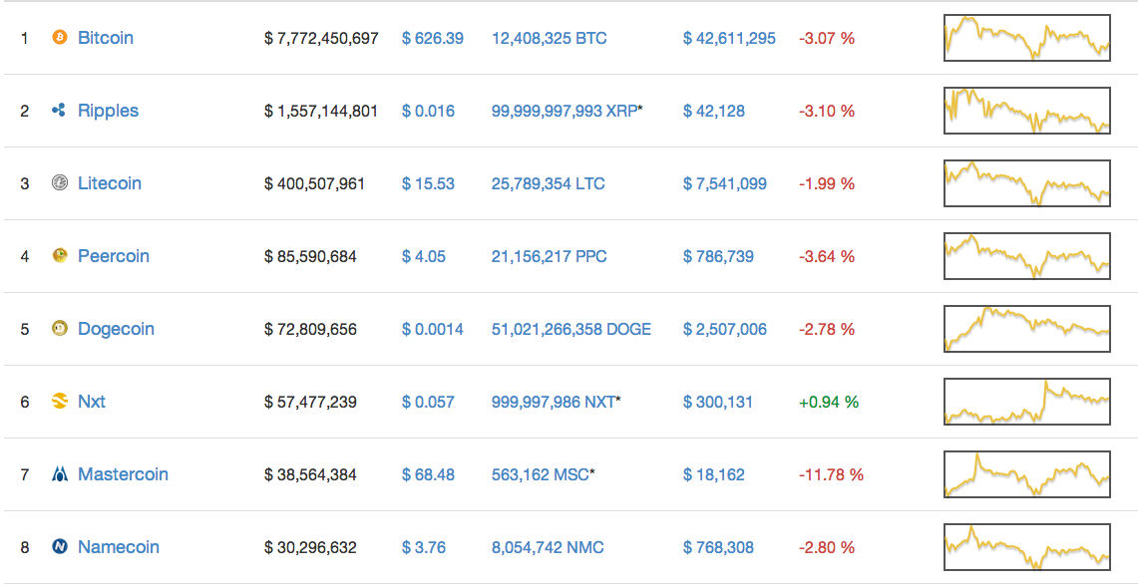The image size is (1138, 585).
Task: Click the Peercoin logo icon
Action: tap(60, 256)
